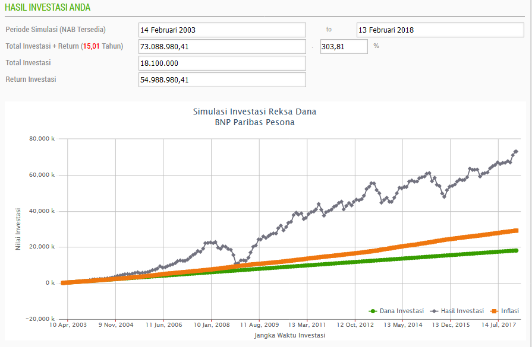532x347 pixels.
Task: Click the Return Investasi field 54.988.980,41
Action: (222, 79)
